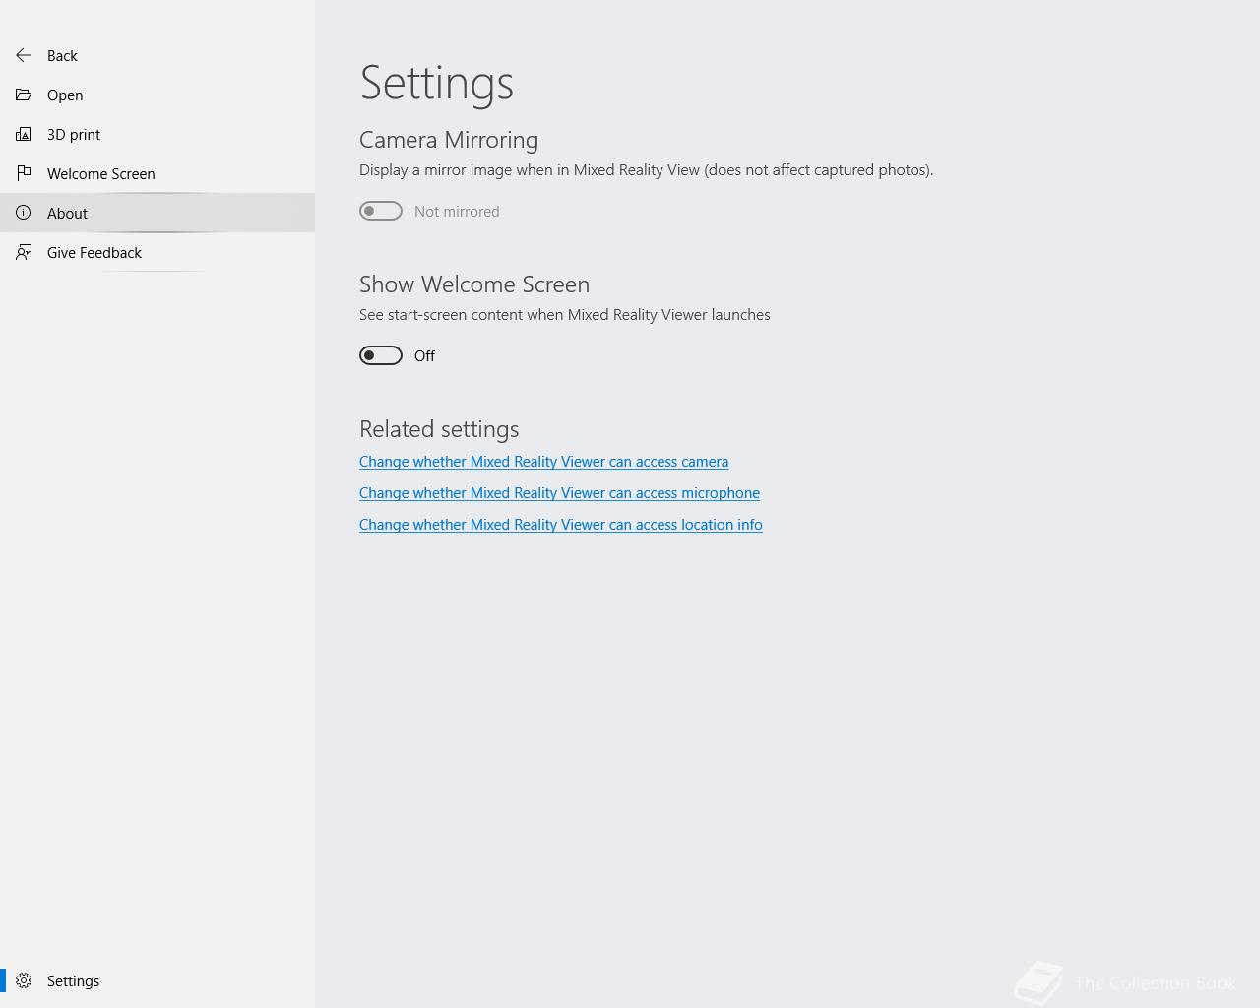This screenshot has width=1260, height=1008.
Task: Select the Settings label at sidebar bottom
Action: (74, 981)
